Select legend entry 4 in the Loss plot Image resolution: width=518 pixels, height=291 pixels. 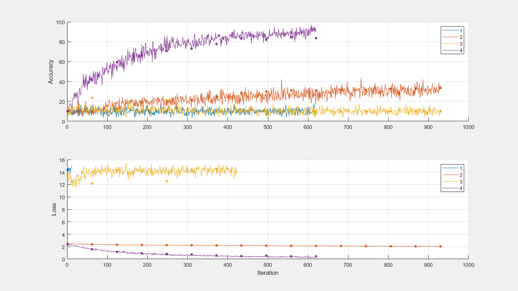point(452,188)
